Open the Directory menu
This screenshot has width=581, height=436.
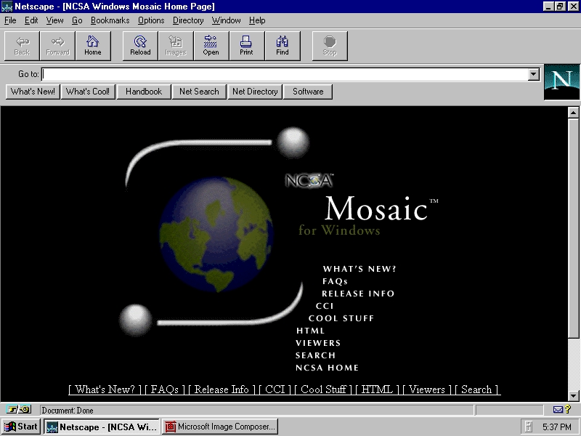(188, 20)
